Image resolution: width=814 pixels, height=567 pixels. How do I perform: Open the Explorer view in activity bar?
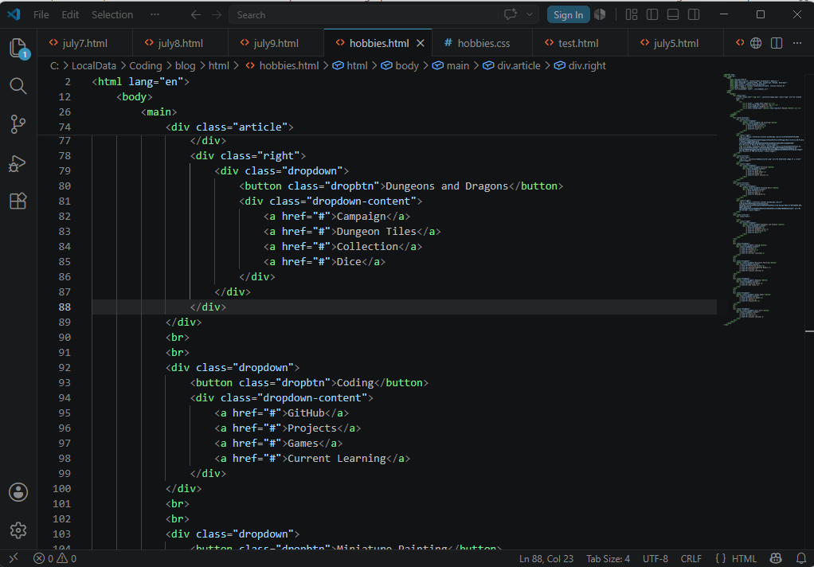pos(18,49)
